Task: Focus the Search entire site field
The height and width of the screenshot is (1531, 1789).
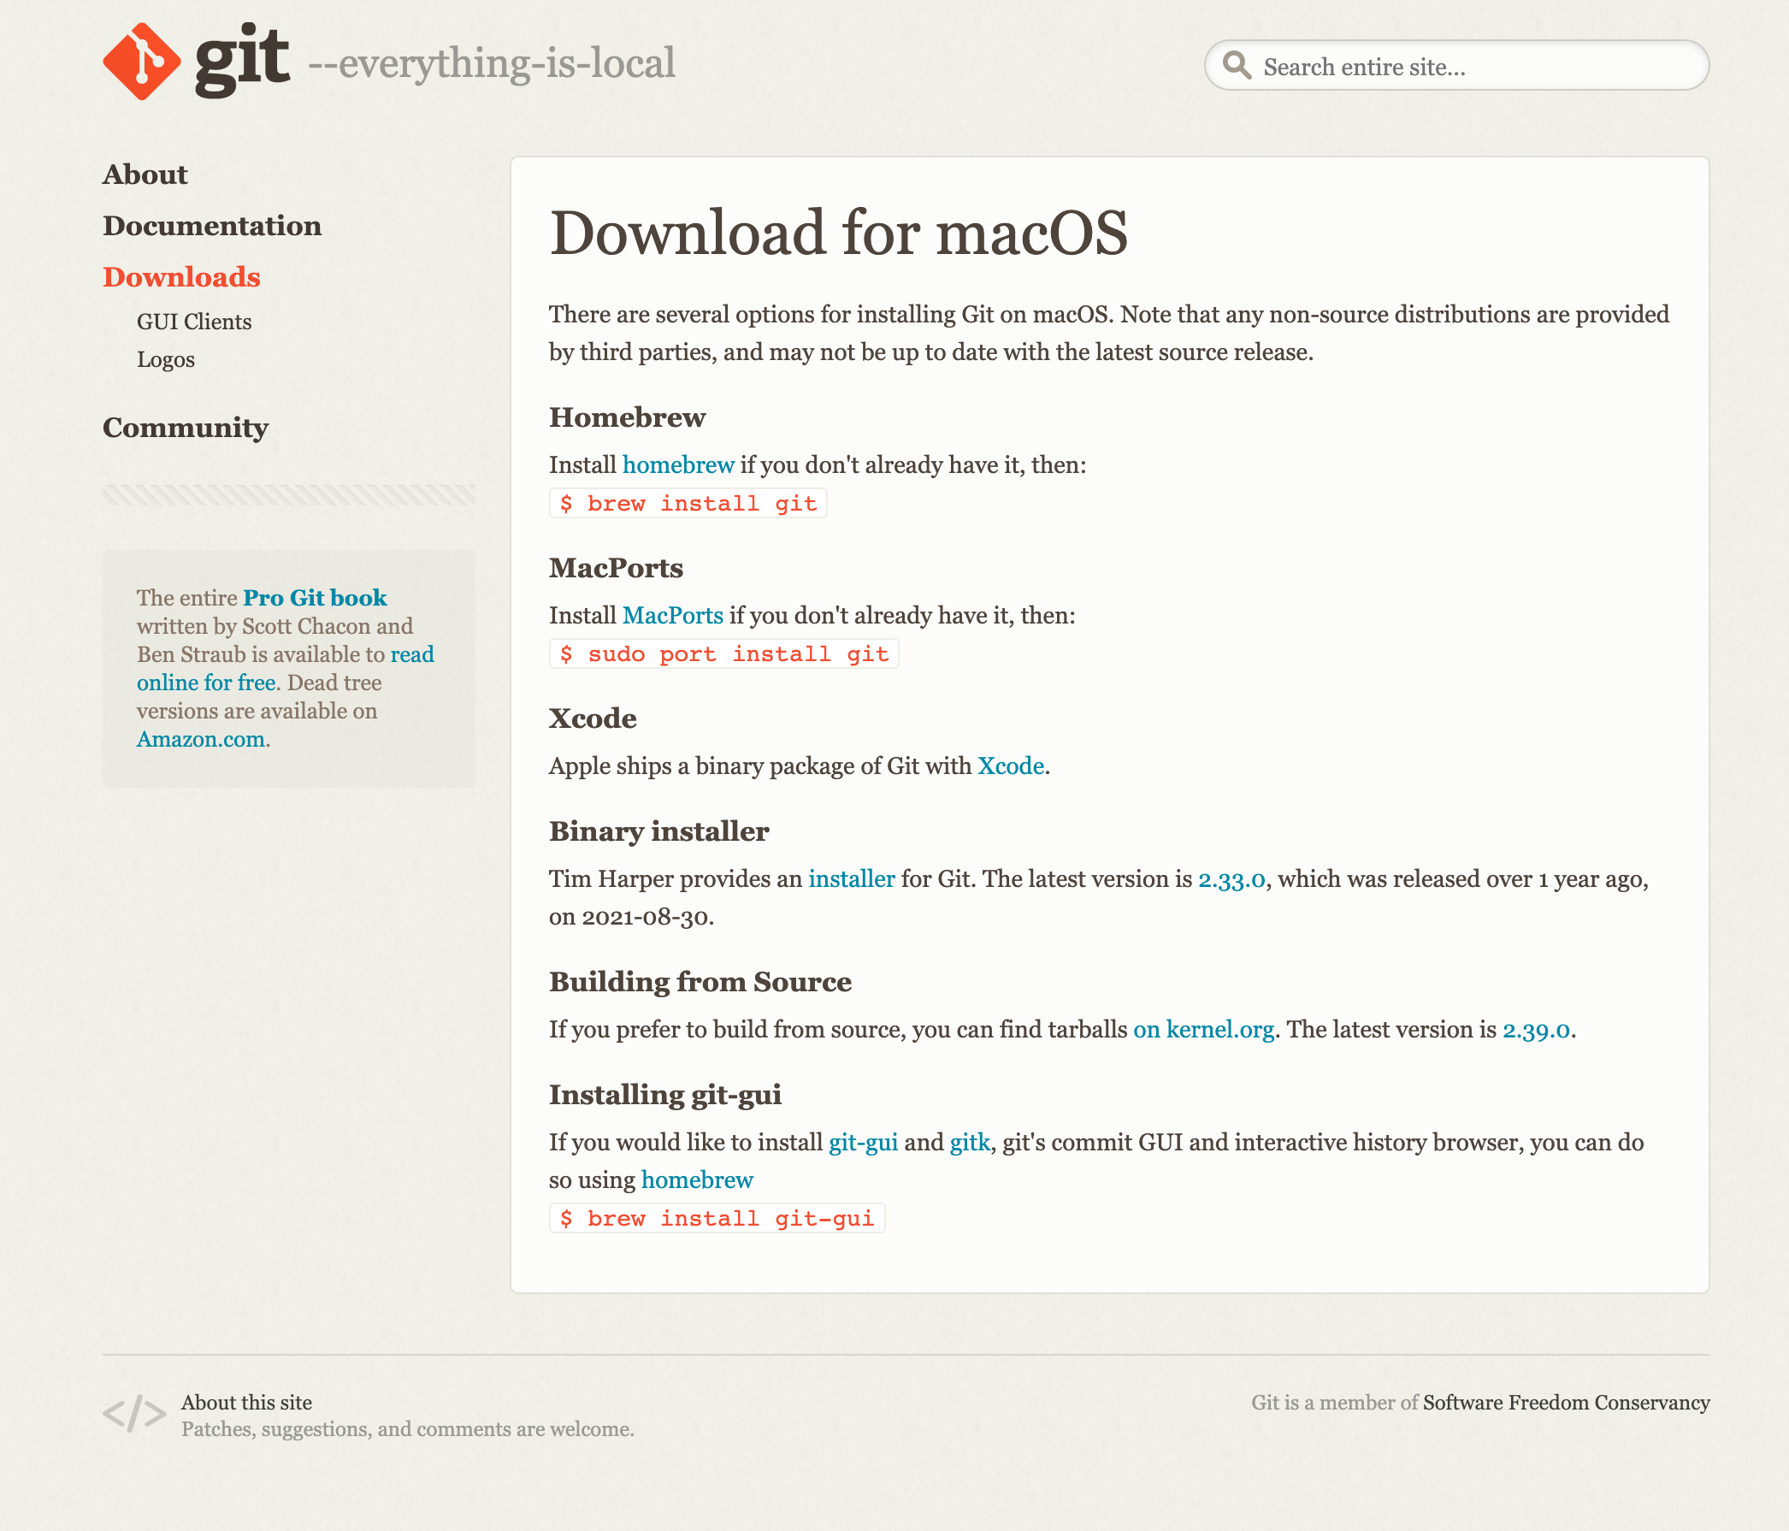Action: [1456, 66]
